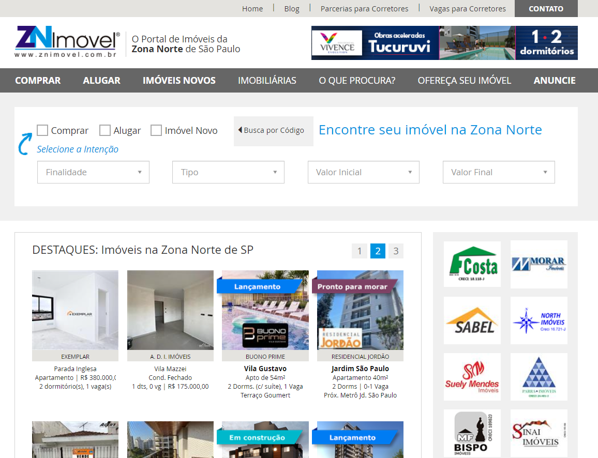Image resolution: width=598 pixels, height=458 pixels.
Task: Open the IMOBILIÁRIAS menu item
Action: click(267, 81)
